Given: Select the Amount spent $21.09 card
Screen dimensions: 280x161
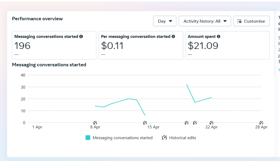Looking at the screenshot, I should click(x=227, y=45).
